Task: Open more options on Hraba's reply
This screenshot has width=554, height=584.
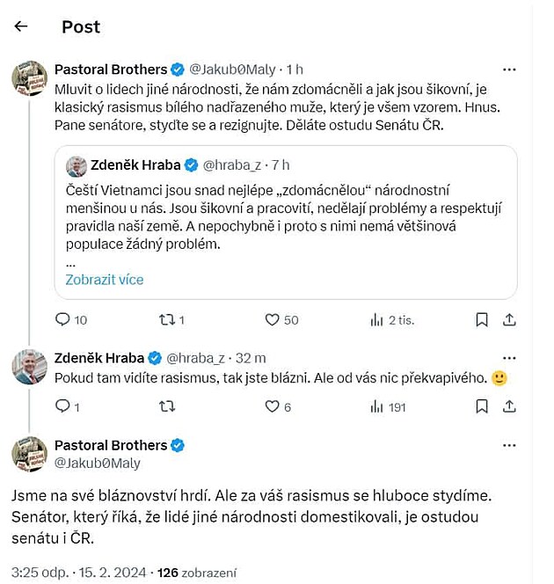Action: point(509,357)
